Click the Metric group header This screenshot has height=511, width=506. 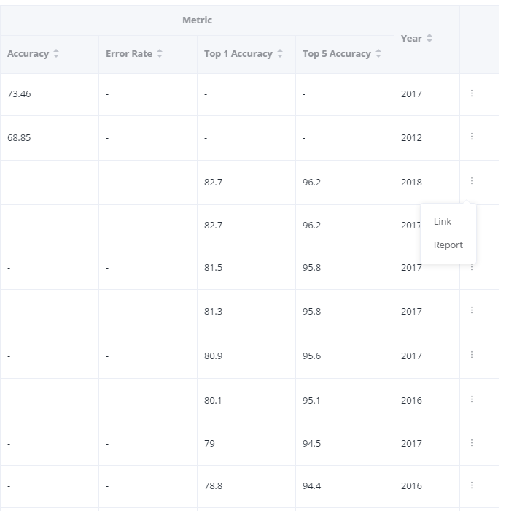click(x=197, y=20)
